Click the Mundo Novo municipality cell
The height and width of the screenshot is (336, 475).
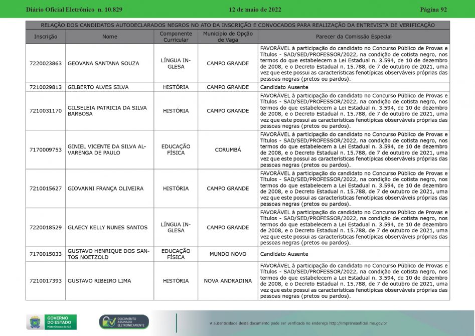tap(228, 254)
